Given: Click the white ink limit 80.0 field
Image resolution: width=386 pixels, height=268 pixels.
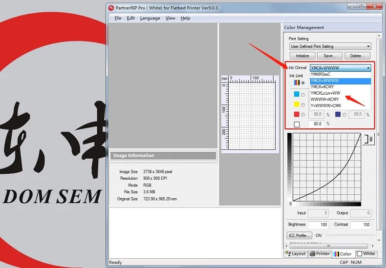Looking at the screenshot, I should click(x=316, y=124).
